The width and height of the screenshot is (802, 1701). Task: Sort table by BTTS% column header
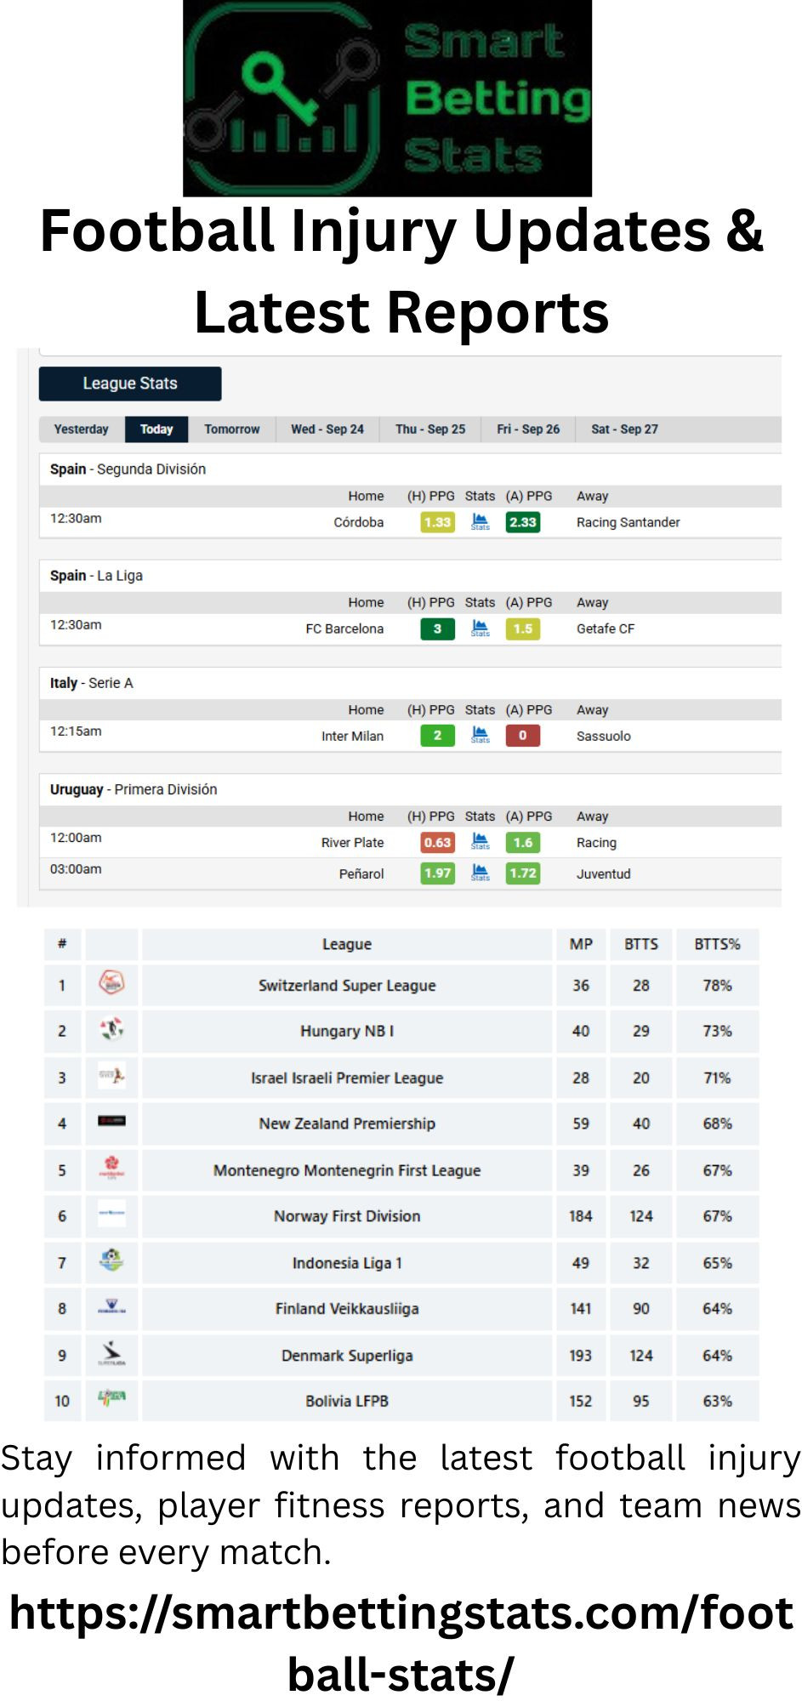pos(717,944)
